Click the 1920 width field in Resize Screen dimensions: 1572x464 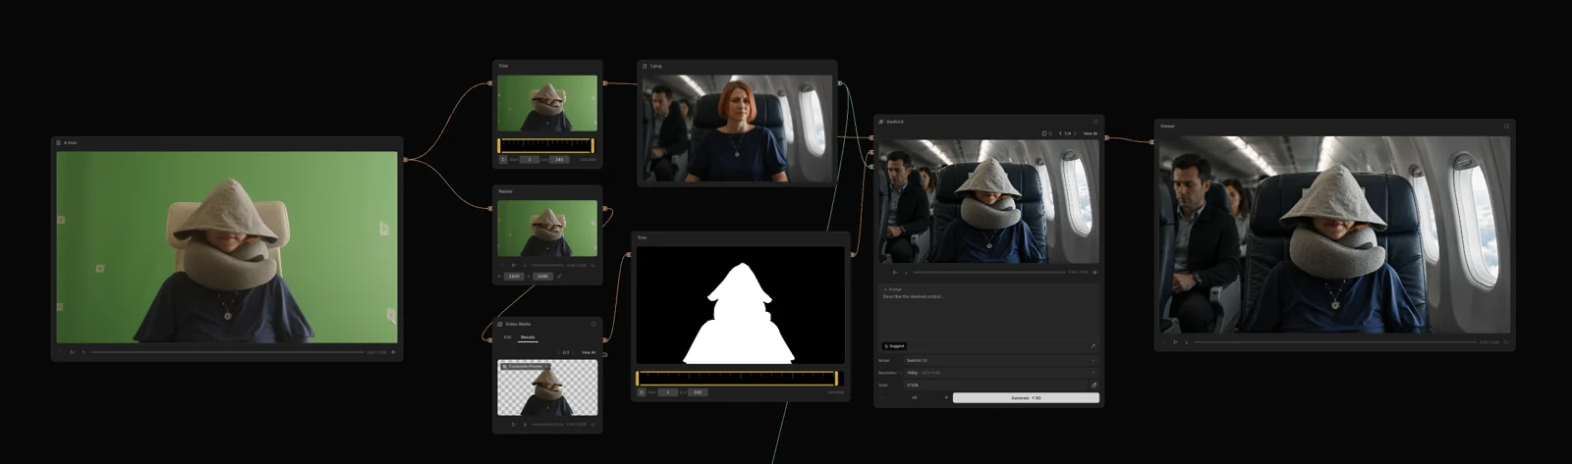(514, 277)
